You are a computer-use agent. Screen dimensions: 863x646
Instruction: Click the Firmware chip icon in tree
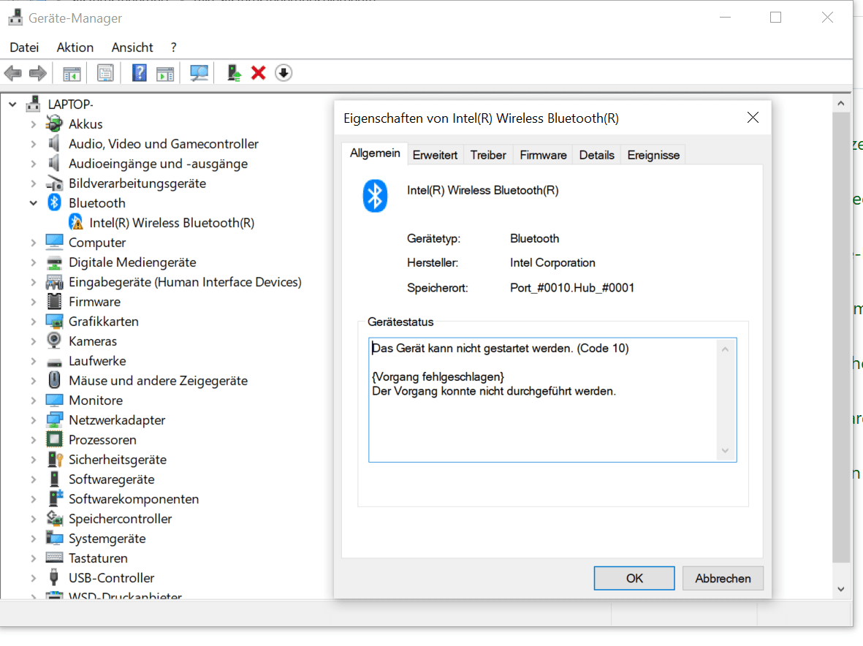[x=54, y=301]
